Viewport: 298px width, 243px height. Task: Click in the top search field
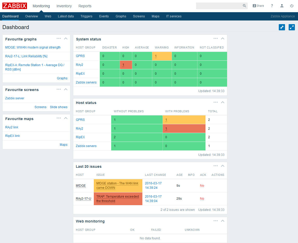pos(219,6)
